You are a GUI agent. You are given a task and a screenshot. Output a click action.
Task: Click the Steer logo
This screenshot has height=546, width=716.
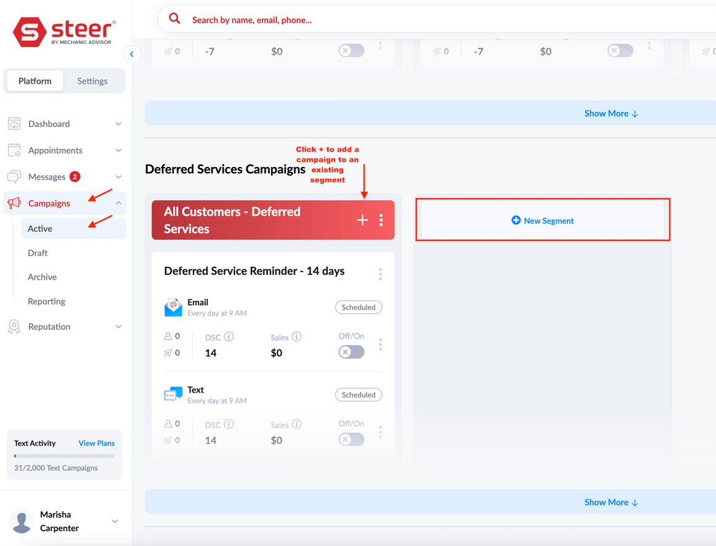coord(64,31)
